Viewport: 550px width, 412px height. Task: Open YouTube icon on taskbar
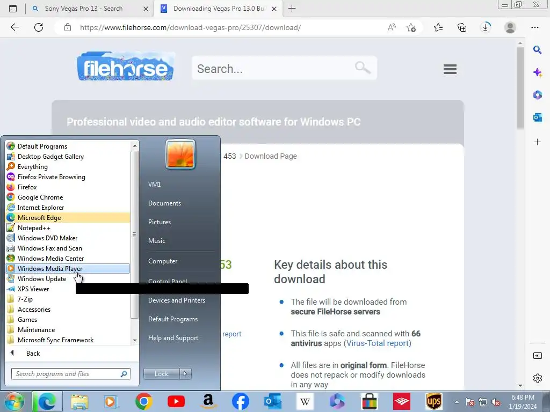coord(176,401)
